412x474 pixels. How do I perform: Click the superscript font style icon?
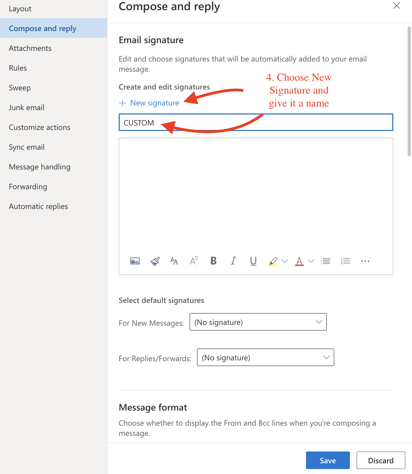click(x=194, y=261)
